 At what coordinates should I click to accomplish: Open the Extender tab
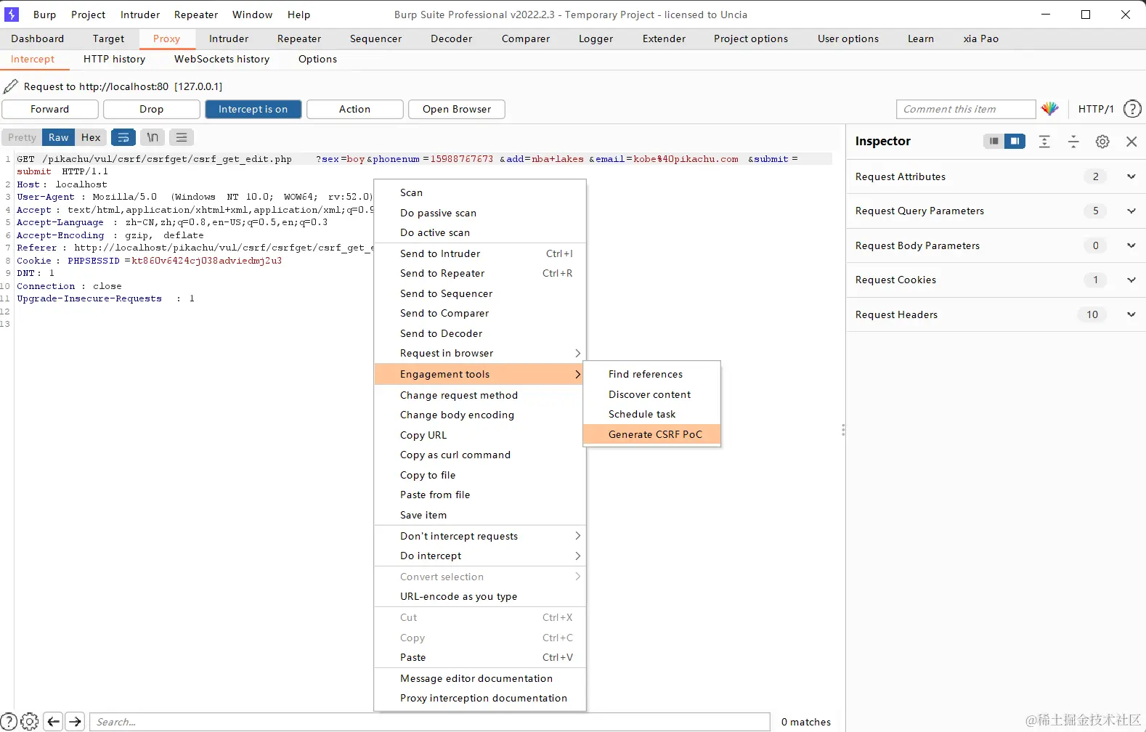coord(664,38)
